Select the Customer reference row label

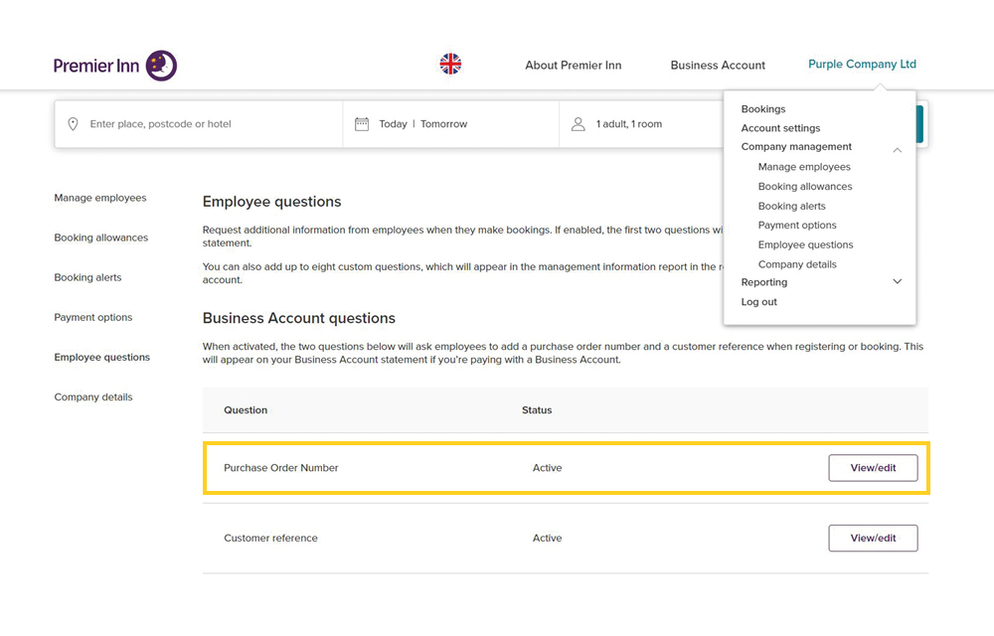[270, 538]
